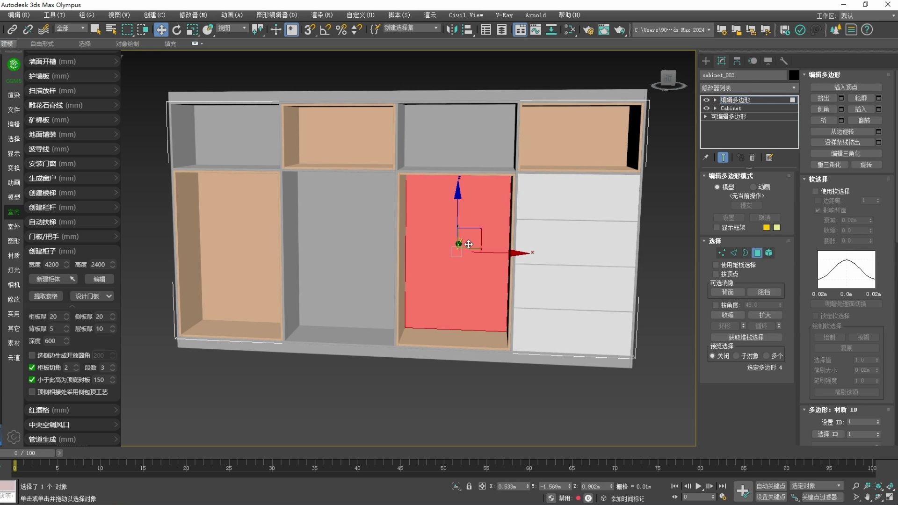This screenshot has width=898, height=505.
Task: Open the 修改器(M) menu
Action: (193, 15)
